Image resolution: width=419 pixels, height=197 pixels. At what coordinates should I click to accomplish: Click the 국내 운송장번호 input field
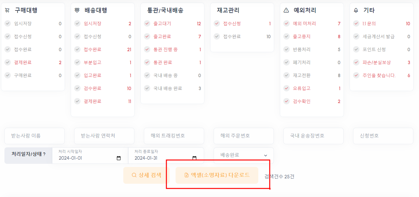(x=313, y=136)
